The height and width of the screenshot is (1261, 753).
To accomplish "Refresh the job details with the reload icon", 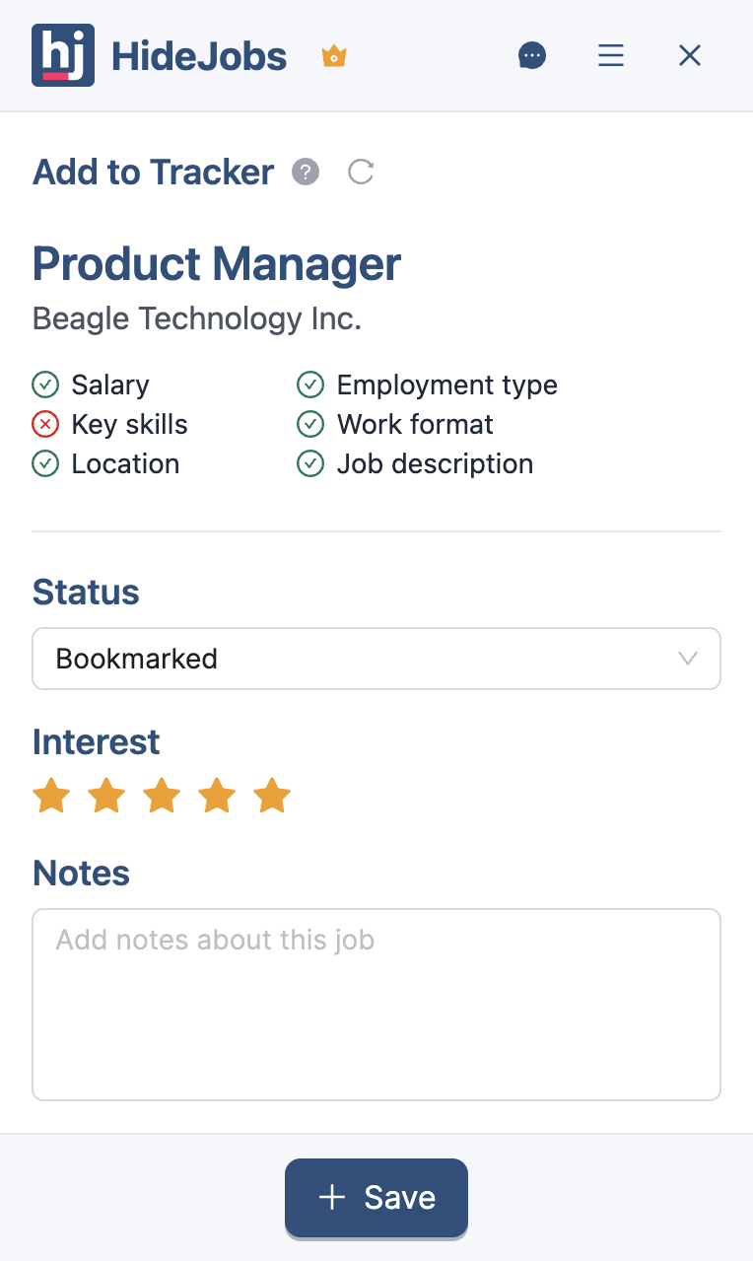I will [x=361, y=172].
